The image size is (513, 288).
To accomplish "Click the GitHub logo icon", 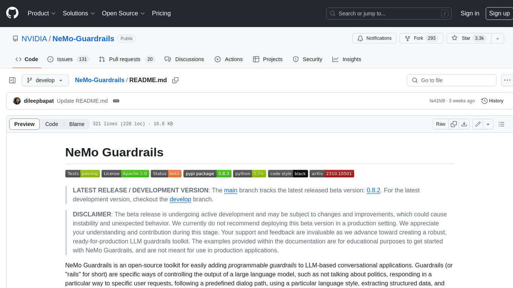I will click(12, 13).
